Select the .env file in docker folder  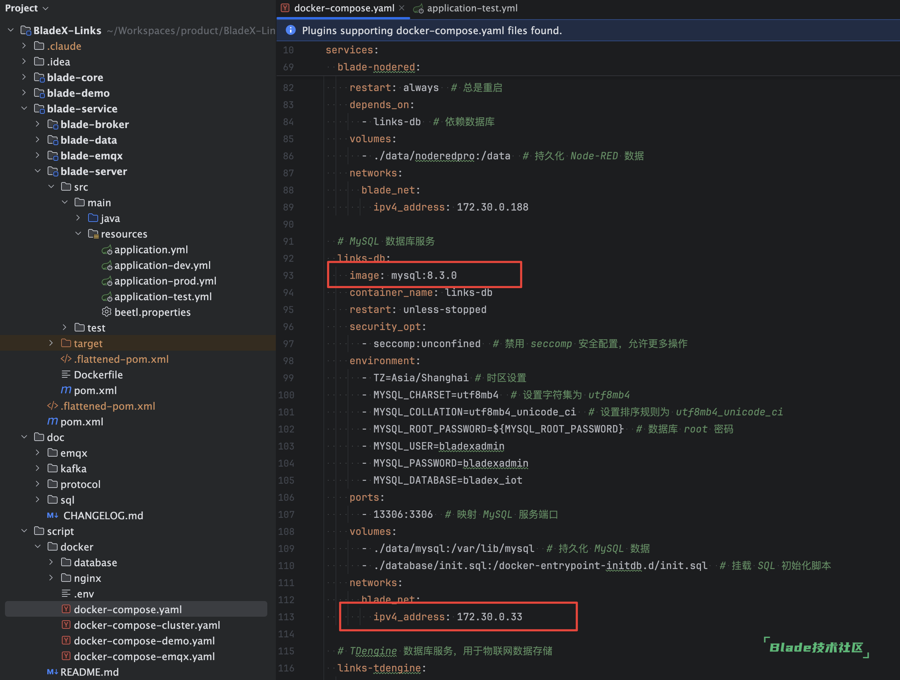click(x=84, y=594)
